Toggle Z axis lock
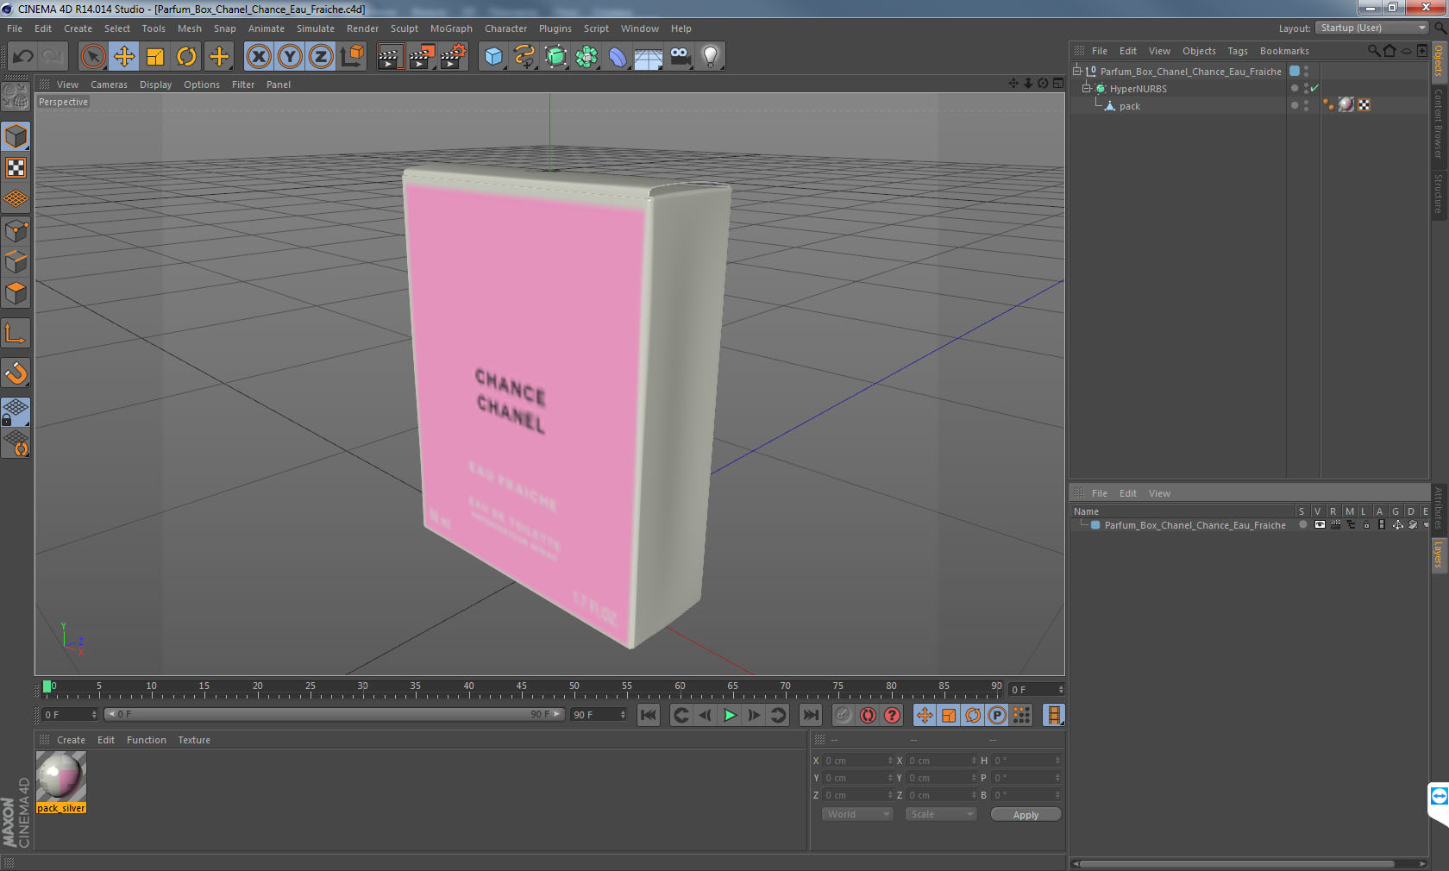Image resolution: width=1449 pixels, height=871 pixels. (x=321, y=57)
